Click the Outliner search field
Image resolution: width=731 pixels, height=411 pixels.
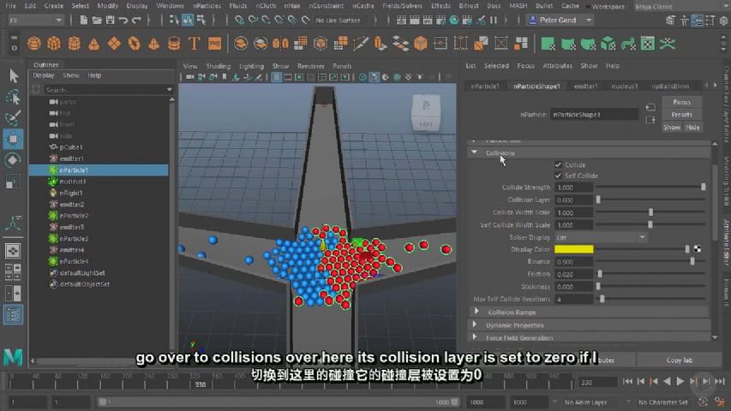(x=104, y=89)
